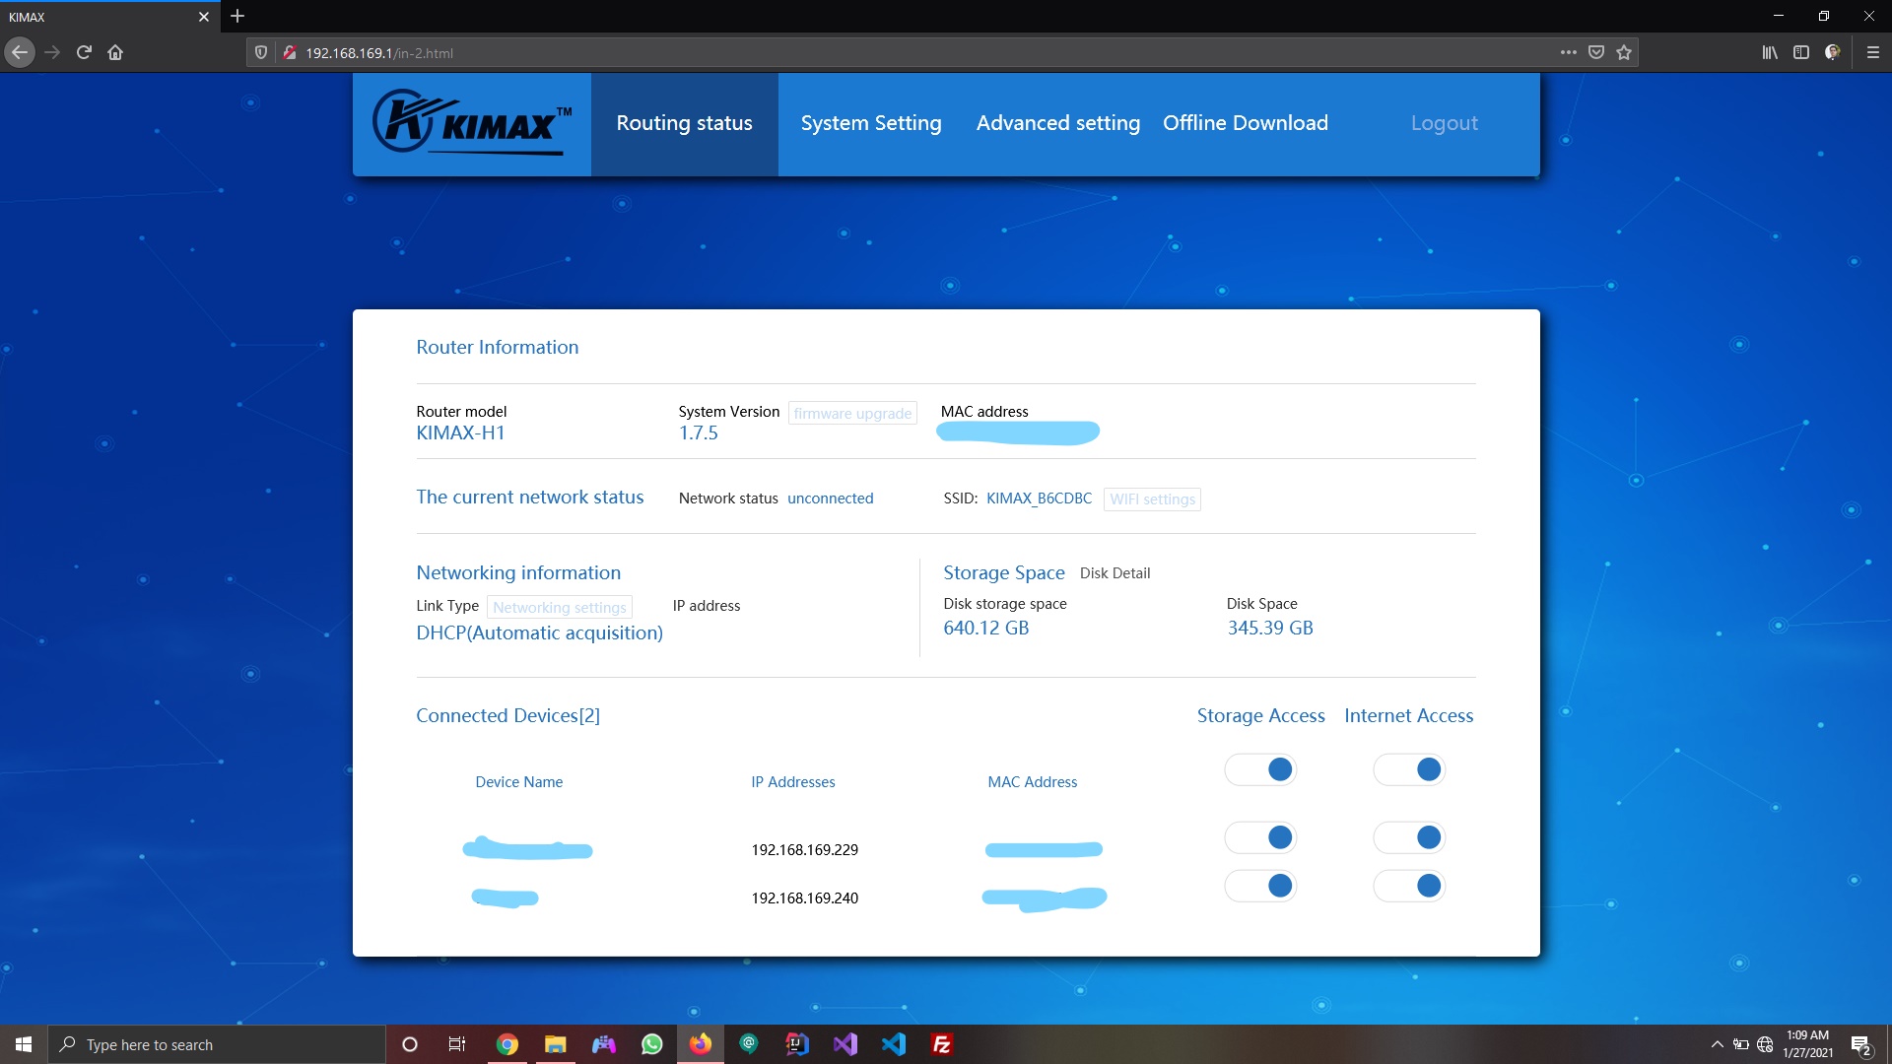
Task: Click network status value unconnected
Action: click(x=831, y=499)
